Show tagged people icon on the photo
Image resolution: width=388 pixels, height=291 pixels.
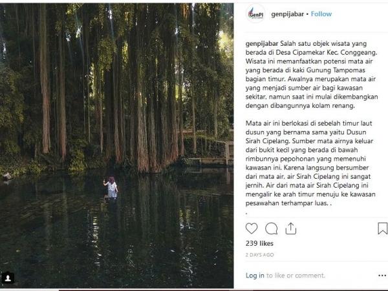8,278
